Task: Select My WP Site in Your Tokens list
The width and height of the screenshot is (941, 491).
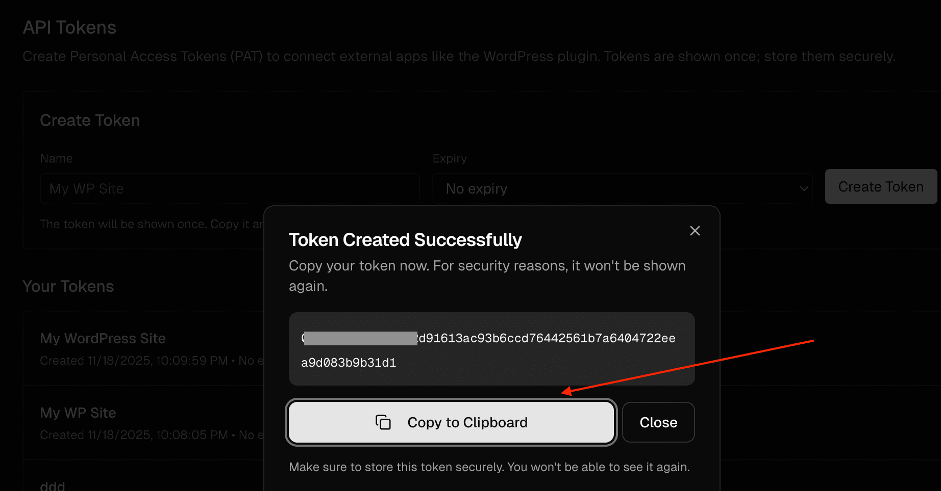Action: [x=78, y=413]
